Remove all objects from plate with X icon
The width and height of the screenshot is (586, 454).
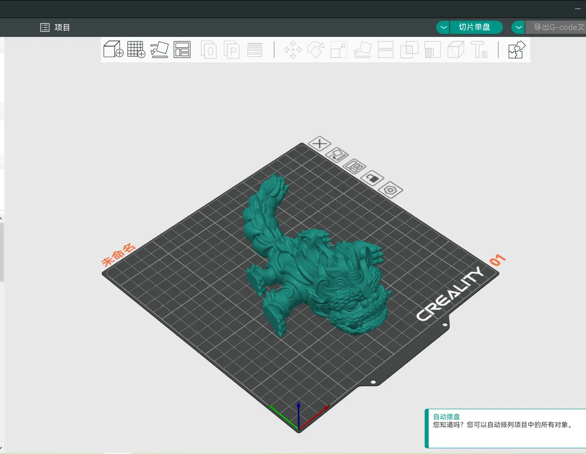click(x=320, y=143)
